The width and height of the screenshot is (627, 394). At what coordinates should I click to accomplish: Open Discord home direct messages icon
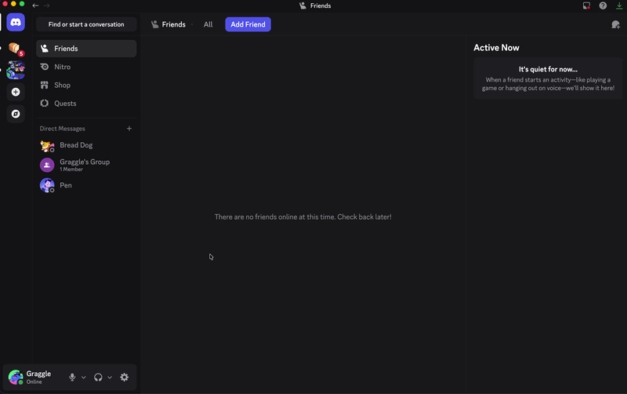(x=16, y=23)
